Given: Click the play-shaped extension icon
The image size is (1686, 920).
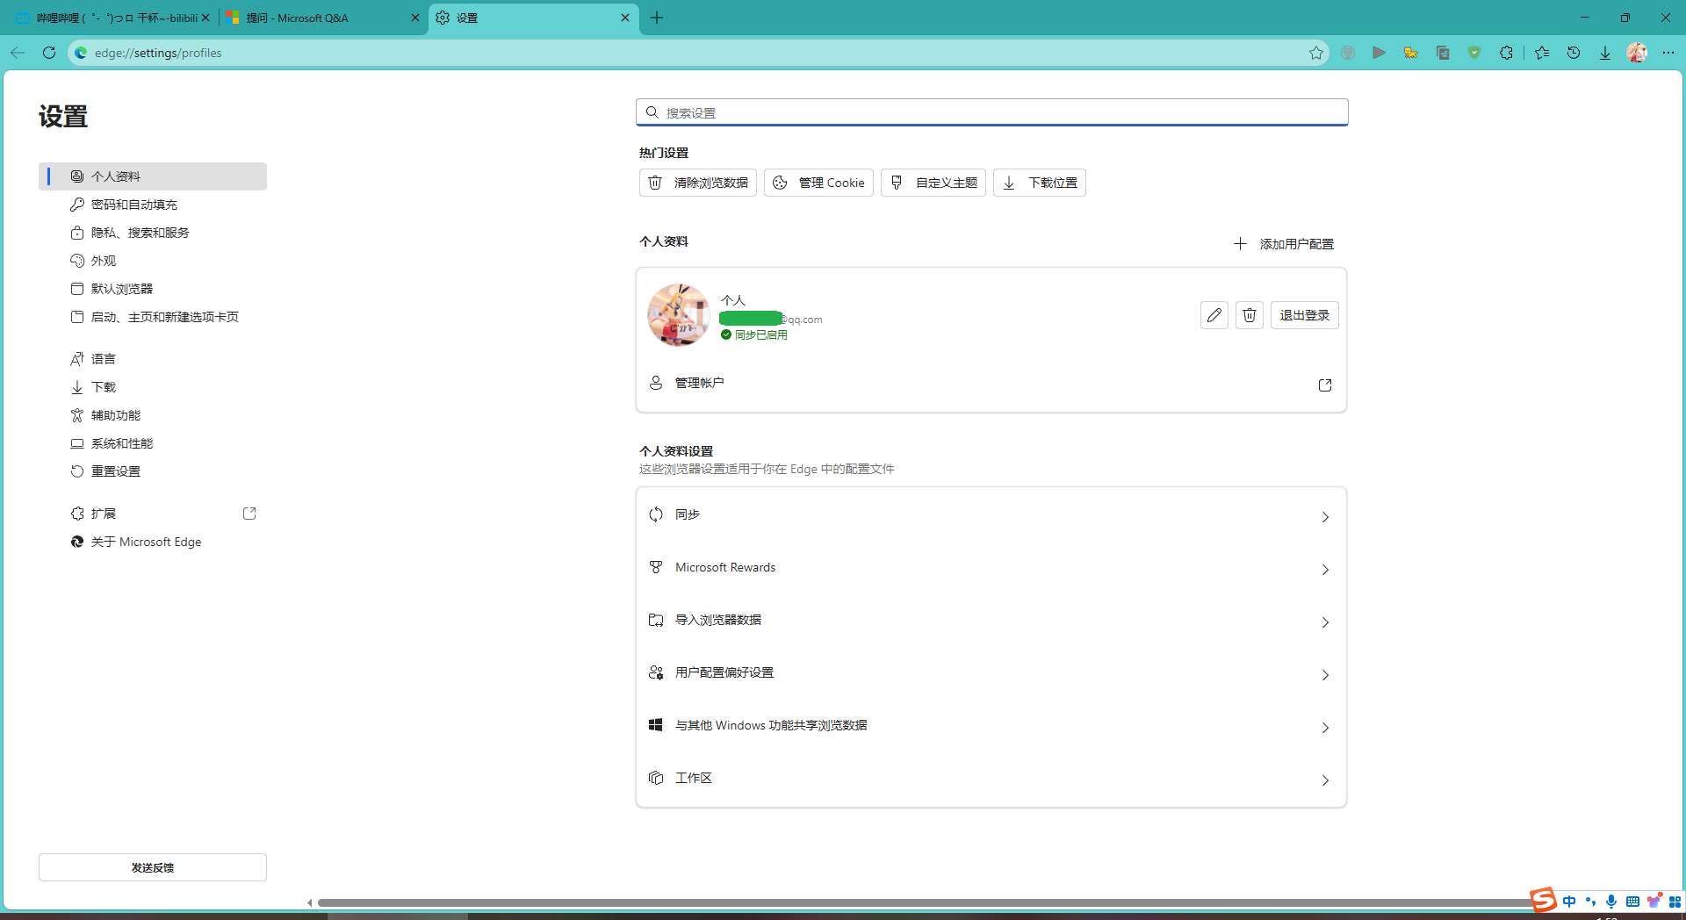Looking at the screenshot, I should (x=1380, y=53).
